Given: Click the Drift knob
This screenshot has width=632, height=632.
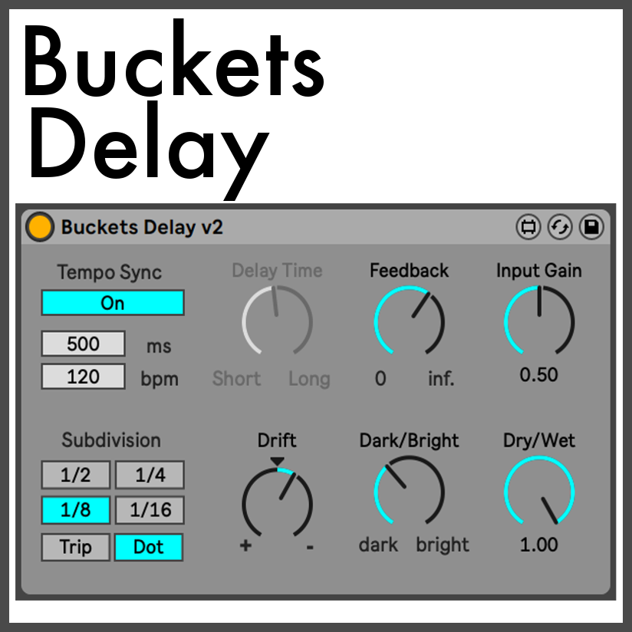Looking at the screenshot, I should tap(278, 502).
